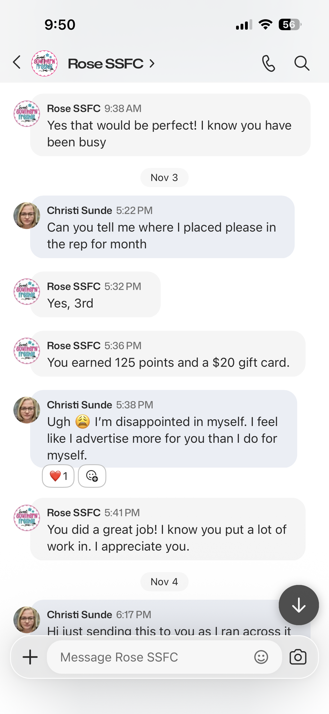Open Rose SSFC name in header
329x714 pixels.
tap(105, 64)
